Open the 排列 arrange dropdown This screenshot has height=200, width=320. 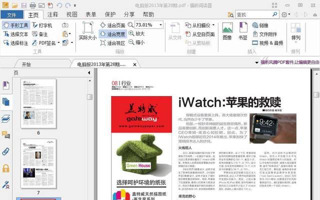[x=296, y=32]
